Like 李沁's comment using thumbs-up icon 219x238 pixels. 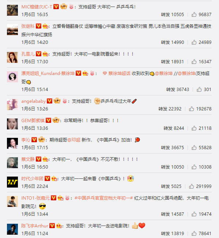click(194, 147)
